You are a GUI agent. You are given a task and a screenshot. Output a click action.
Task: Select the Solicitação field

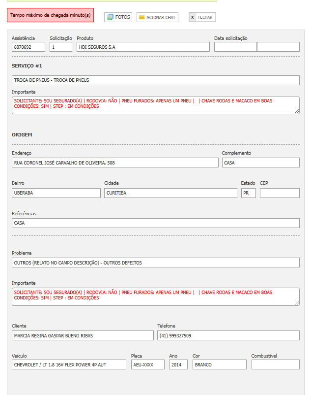tap(61, 47)
